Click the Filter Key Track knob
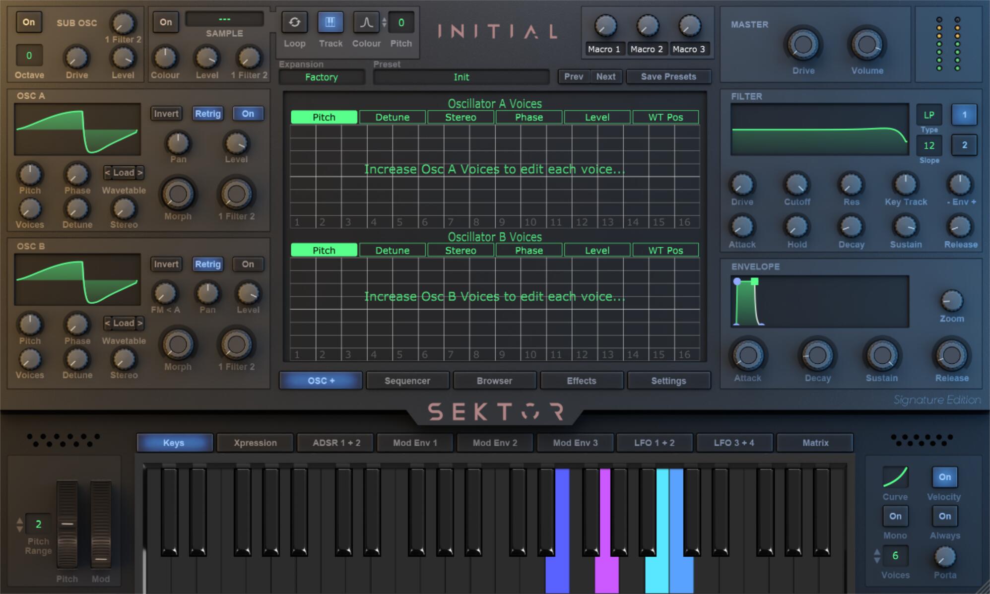This screenshot has width=990, height=594. (x=906, y=184)
